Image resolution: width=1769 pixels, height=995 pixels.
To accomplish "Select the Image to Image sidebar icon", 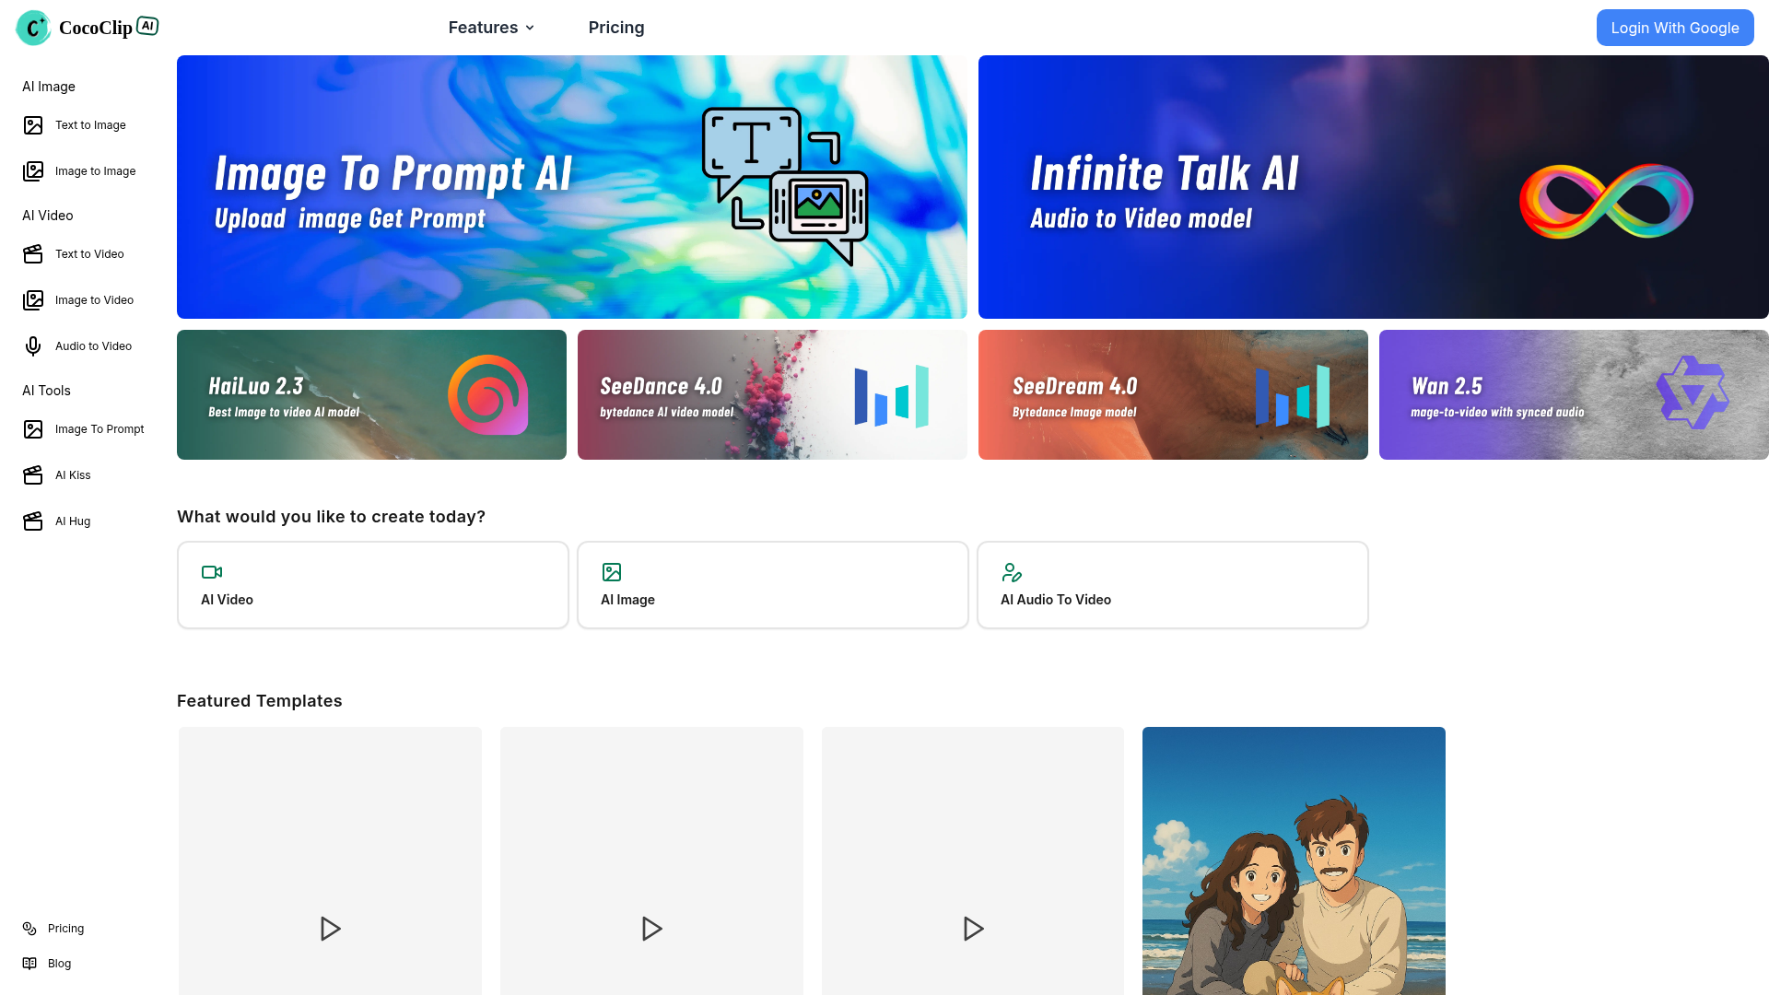I will [33, 171].
